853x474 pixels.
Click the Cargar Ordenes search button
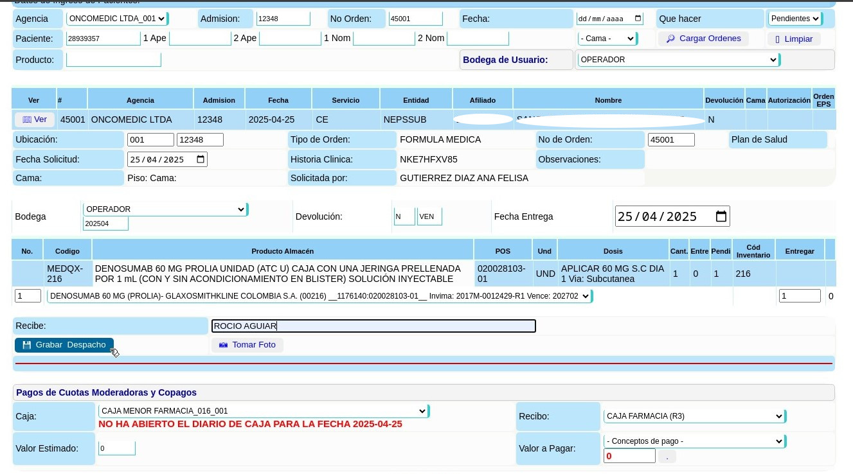(703, 39)
